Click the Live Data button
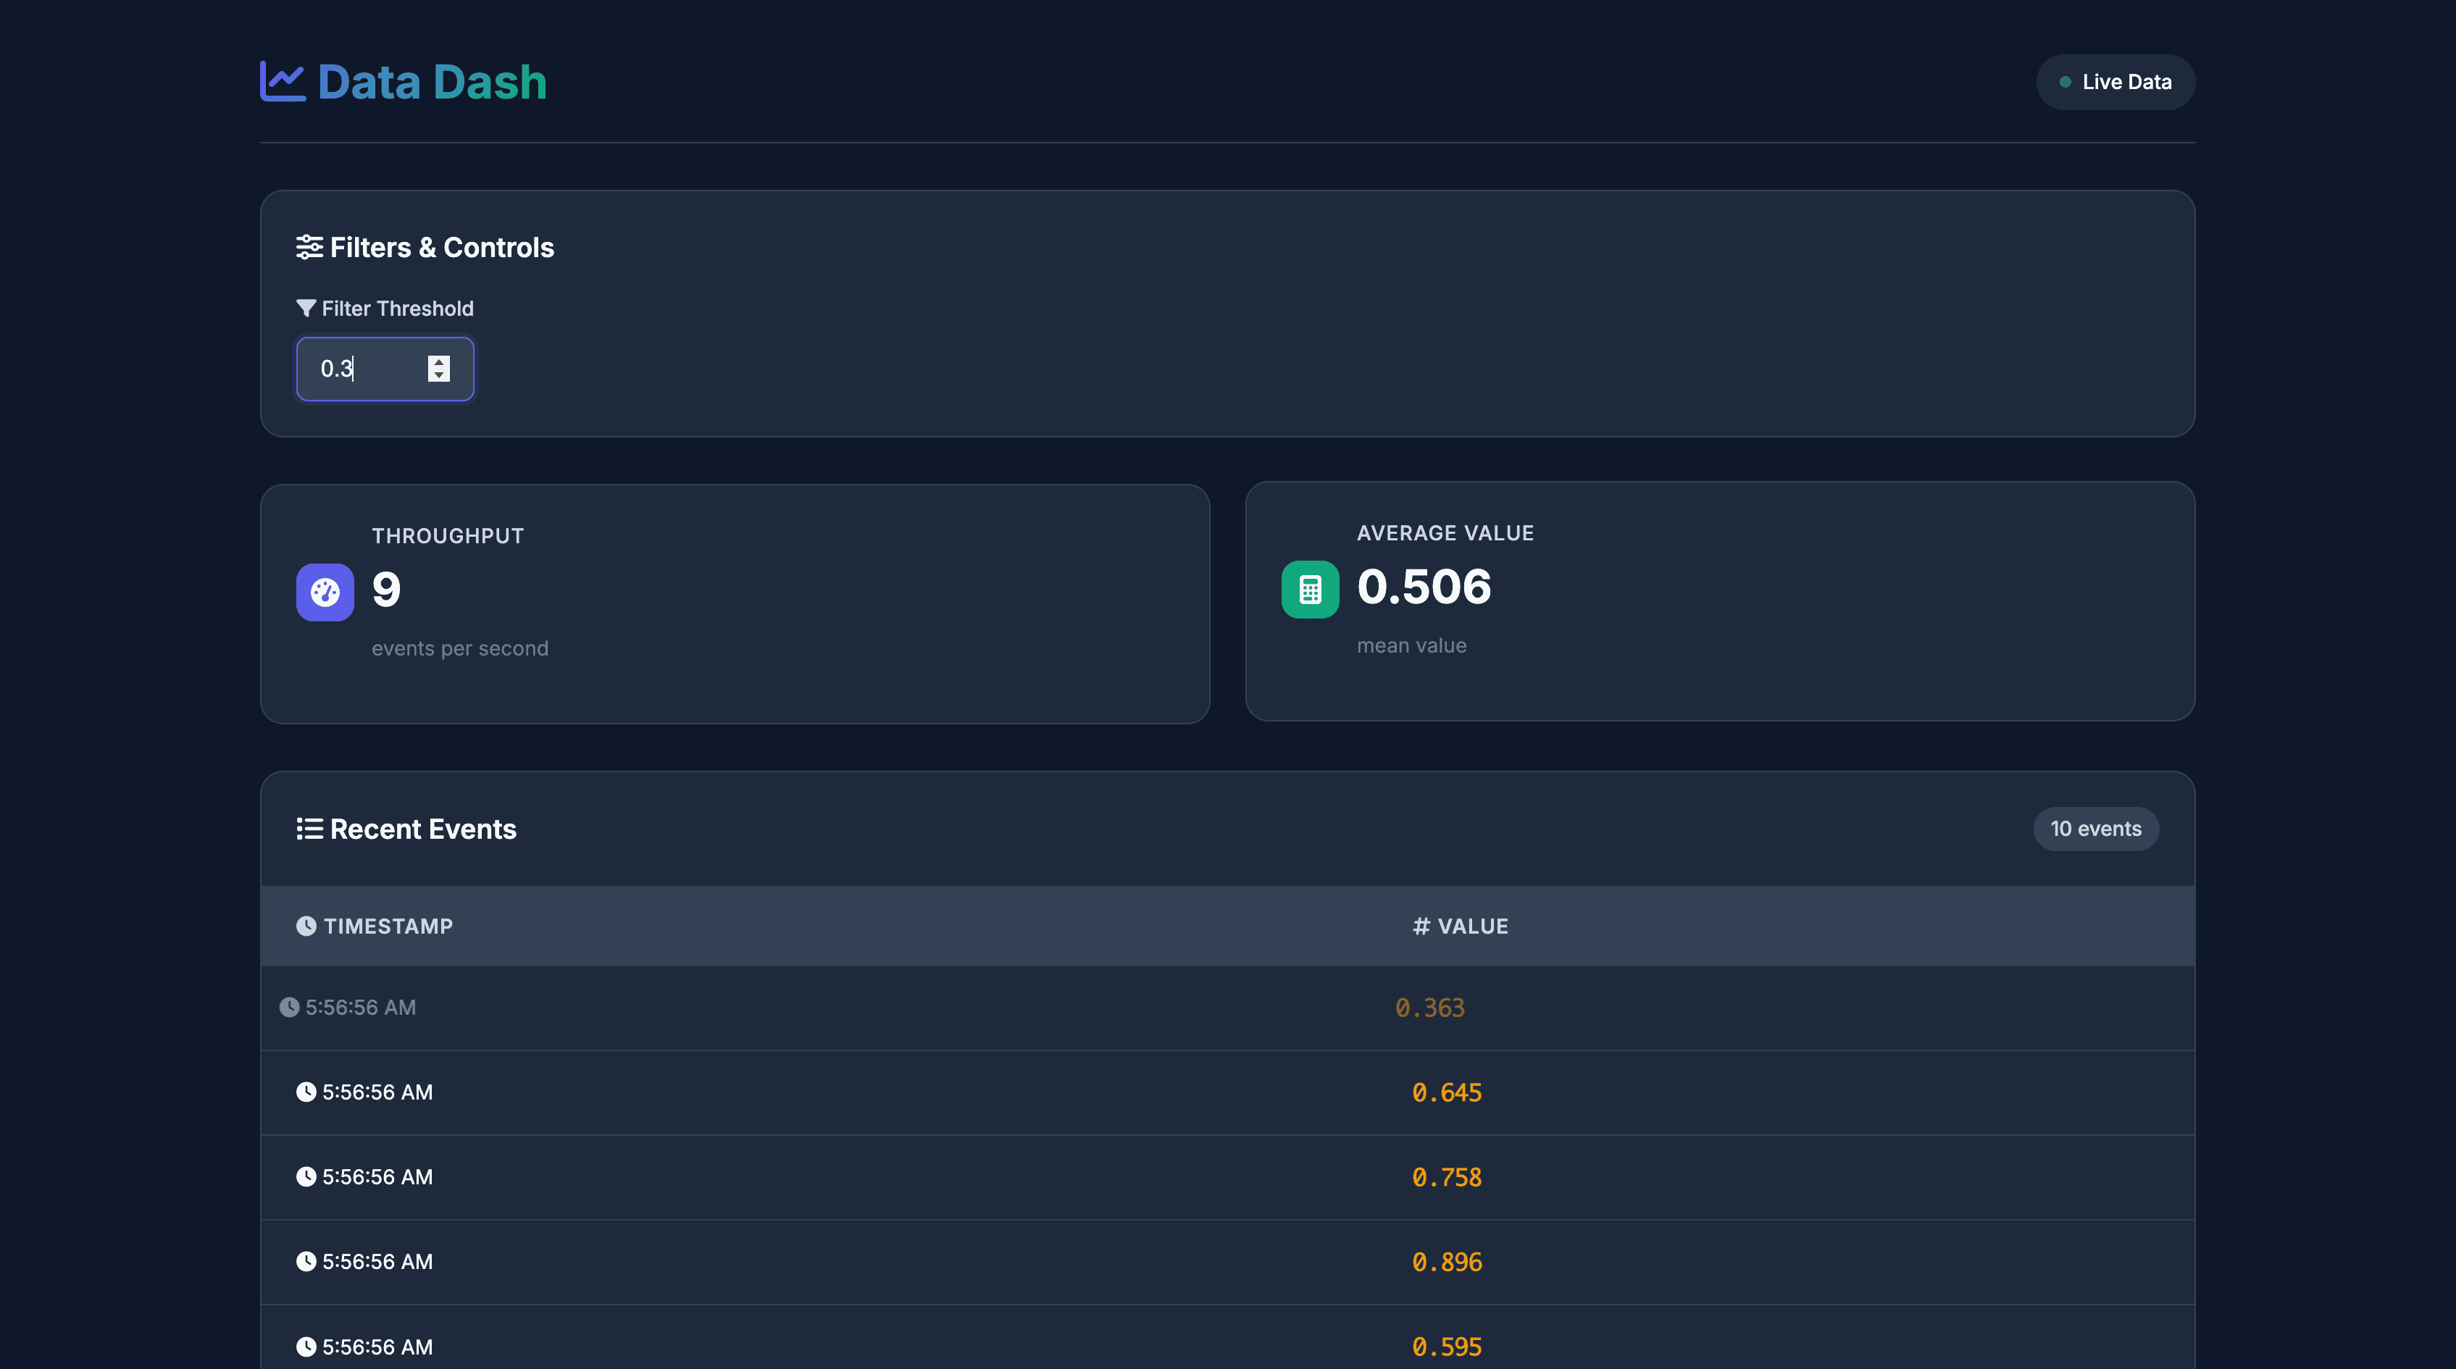The image size is (2456, 1369). pyautogui.click(x=2115, y=82)
